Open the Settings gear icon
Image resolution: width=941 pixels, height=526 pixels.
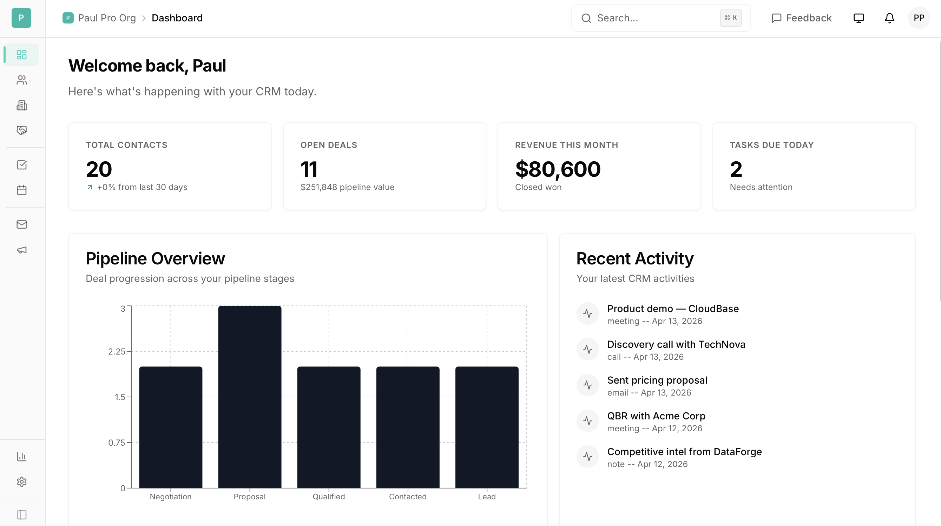[x=21, y=482]
